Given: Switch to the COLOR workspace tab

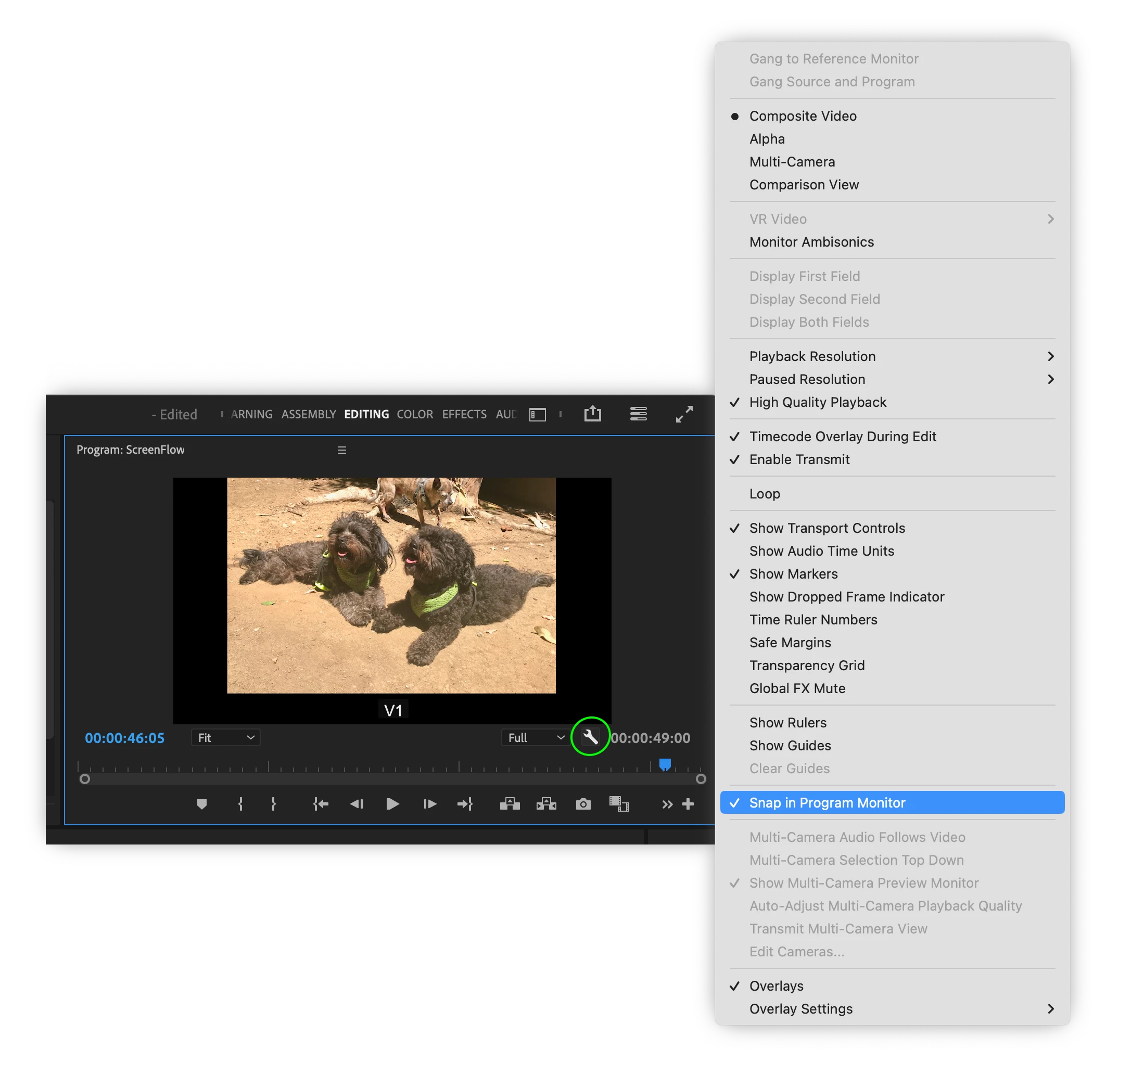Looking at the screenshot, I should point(414,414).
